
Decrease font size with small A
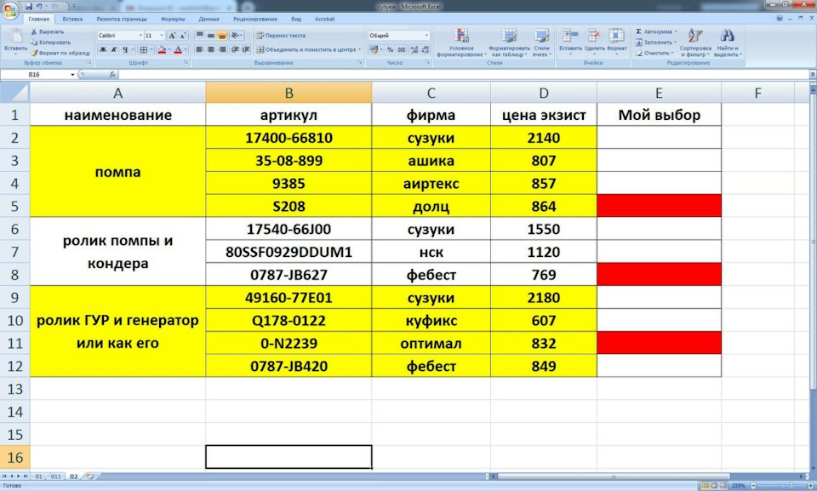tap(183, 36)
